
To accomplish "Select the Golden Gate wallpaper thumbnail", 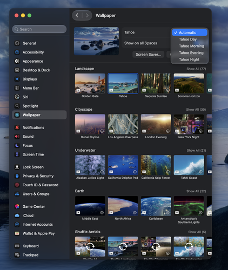I will (x=90, y=83).
